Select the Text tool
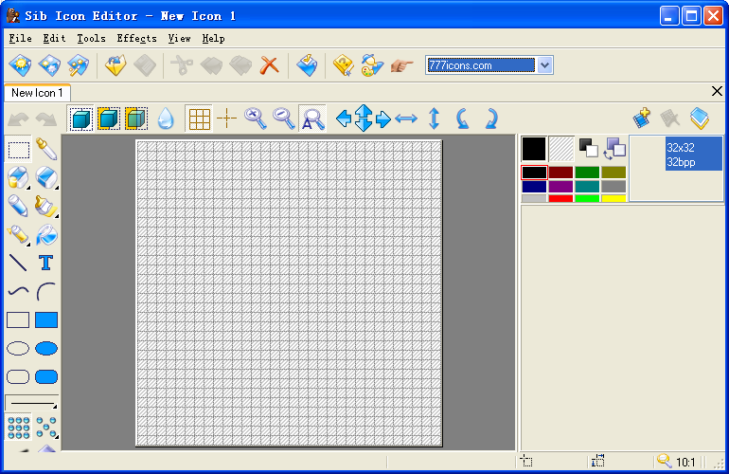 coord(46,264)
